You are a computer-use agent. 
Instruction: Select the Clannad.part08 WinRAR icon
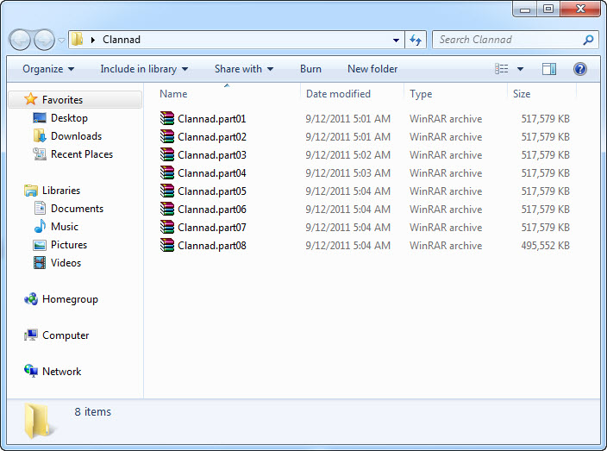point(167,245)
